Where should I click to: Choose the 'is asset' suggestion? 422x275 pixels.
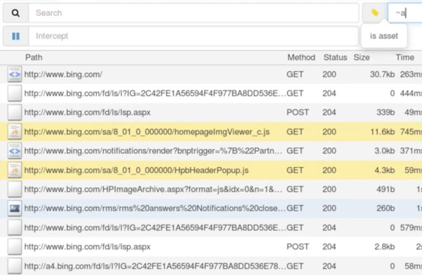(x=384, y=36)
